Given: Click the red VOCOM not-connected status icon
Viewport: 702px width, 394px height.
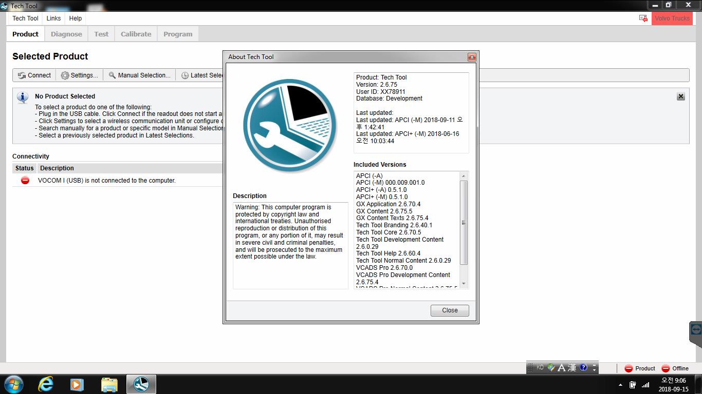Looking at the screenshot, I should pyautogui.click(x=25, y=181).
